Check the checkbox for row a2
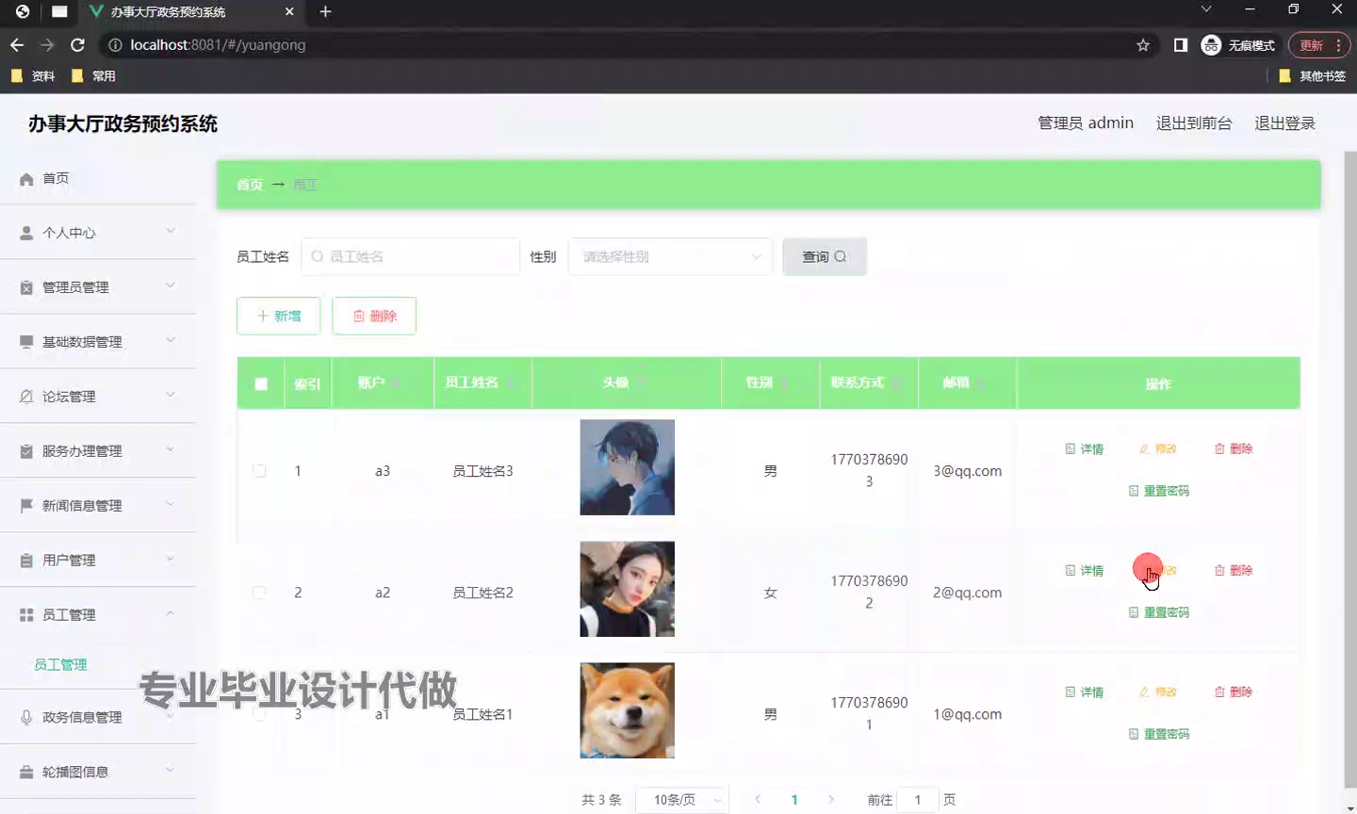 259,592
